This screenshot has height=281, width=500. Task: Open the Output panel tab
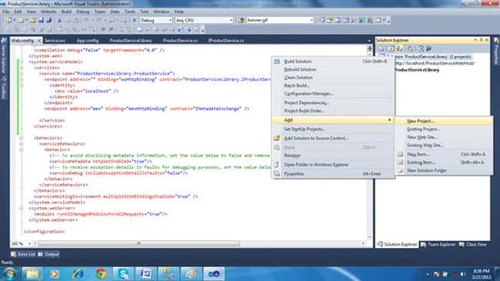(x=48, y=254)
